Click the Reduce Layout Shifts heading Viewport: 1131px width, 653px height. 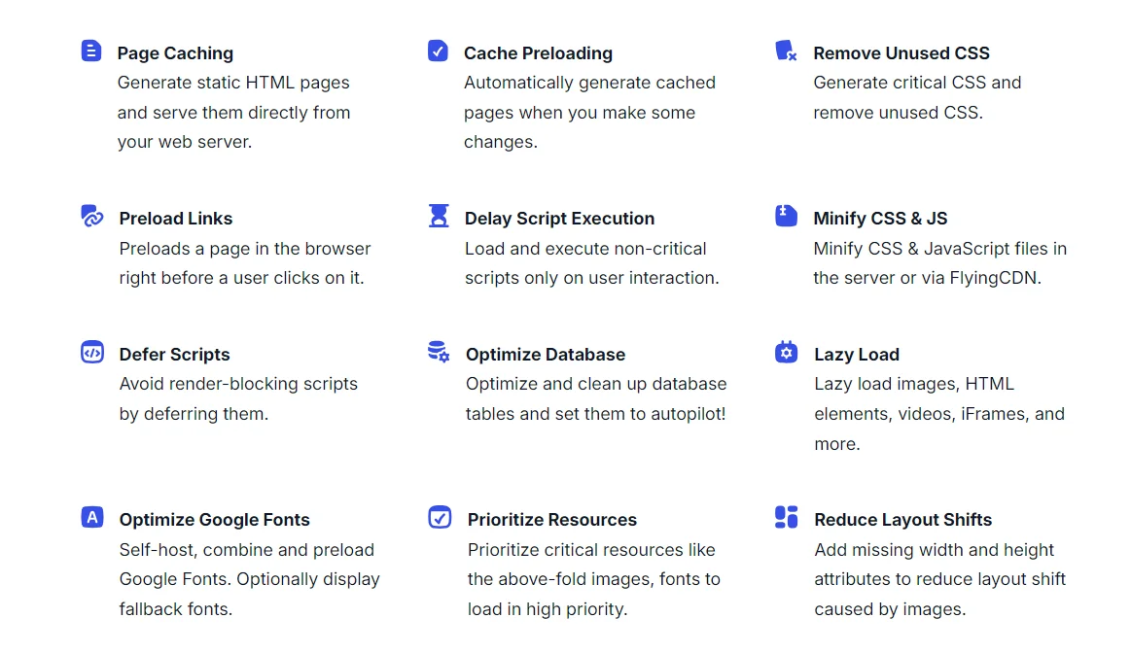tap(903, 520)
